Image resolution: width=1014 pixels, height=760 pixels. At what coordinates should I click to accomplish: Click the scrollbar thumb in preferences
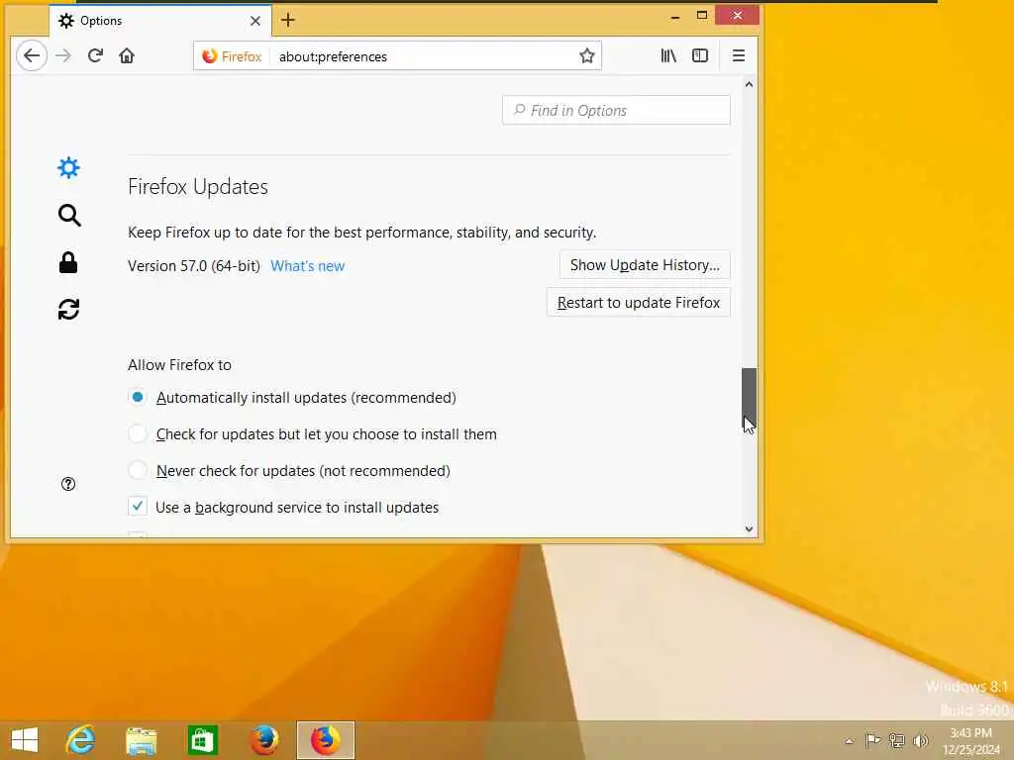(749, 396)
